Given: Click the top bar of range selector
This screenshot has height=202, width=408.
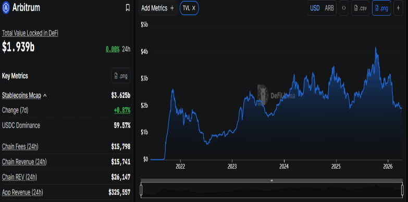Looking at the screenshot, I should point(271,181).
